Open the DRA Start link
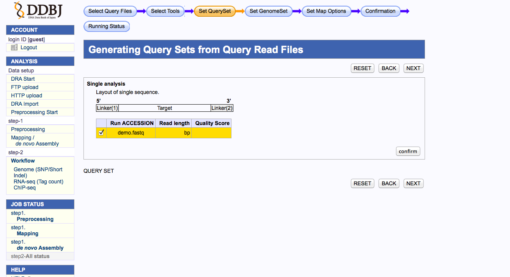 tap(23, 79)
